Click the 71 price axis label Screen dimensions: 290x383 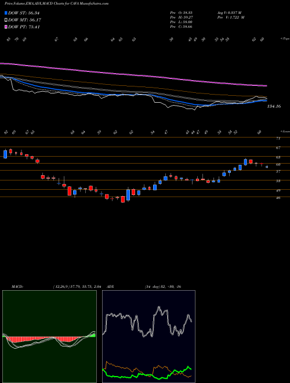(278, 139)
